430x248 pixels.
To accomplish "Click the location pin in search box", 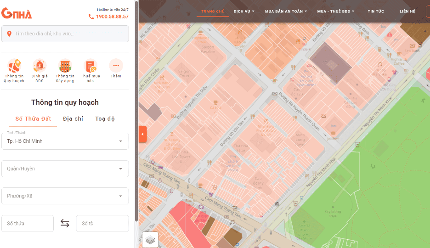I will coord(9,34).
